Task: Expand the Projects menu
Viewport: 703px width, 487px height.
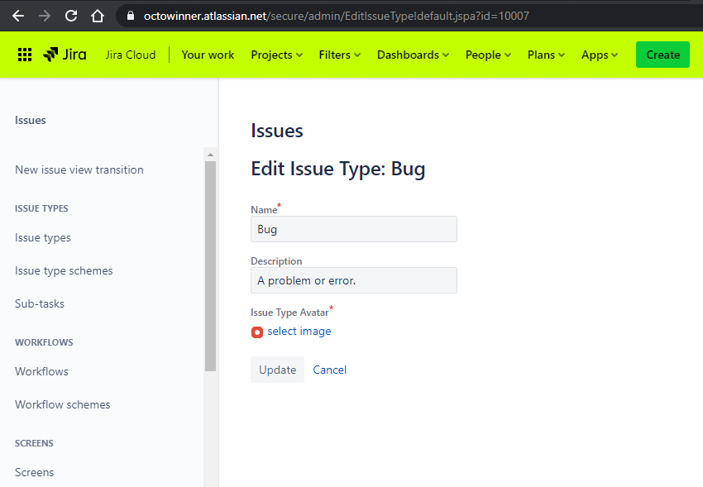Action: (276, 55)
